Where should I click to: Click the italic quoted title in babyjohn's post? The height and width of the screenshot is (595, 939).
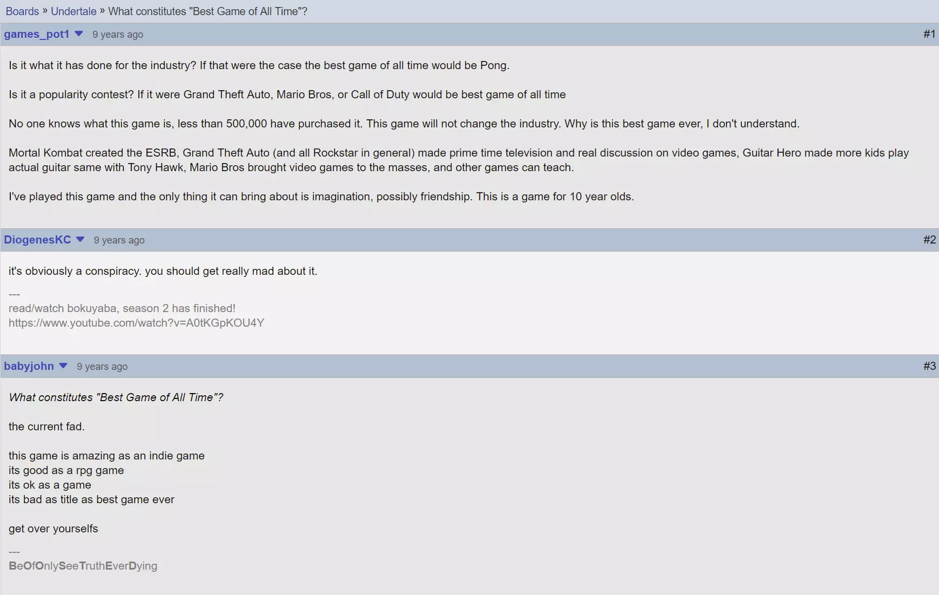(x=116, y=397)
